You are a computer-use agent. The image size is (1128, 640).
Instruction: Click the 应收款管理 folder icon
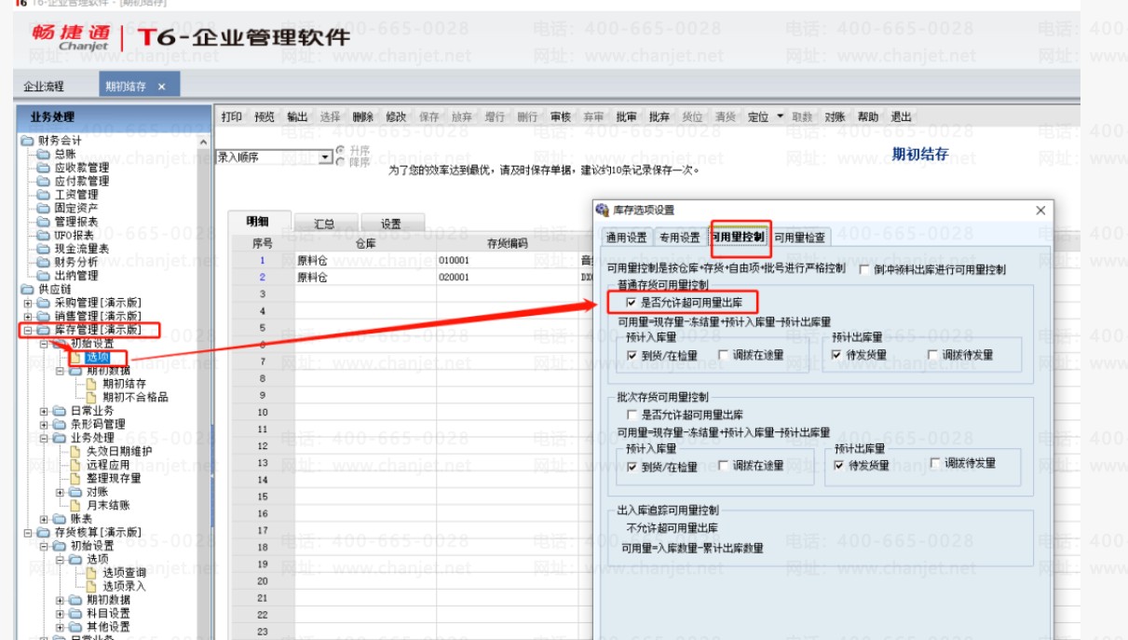44,168
